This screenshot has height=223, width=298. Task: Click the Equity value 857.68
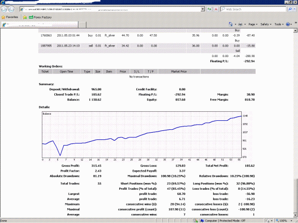[180, 100]
